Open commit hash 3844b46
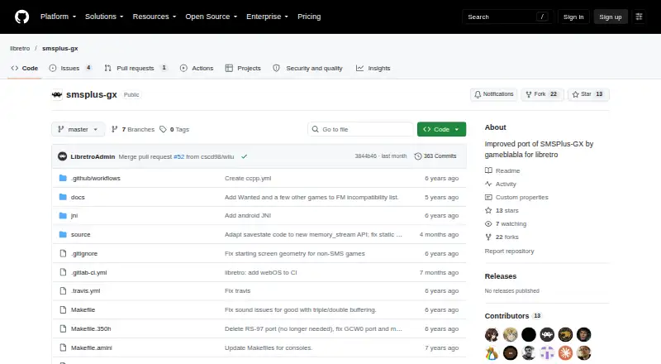This screenshot has width=661, height=364. coord(365,156)
